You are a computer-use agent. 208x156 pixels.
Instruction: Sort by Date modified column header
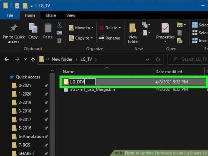click(x=169, y=72)
